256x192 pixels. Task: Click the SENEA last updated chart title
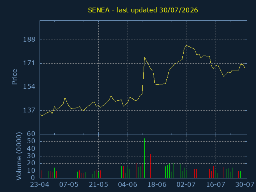tap(143, 10)
